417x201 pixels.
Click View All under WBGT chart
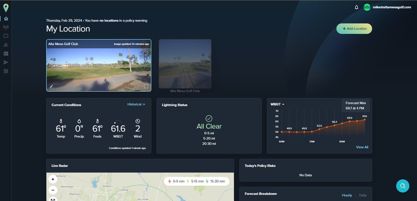pos(362,147)
